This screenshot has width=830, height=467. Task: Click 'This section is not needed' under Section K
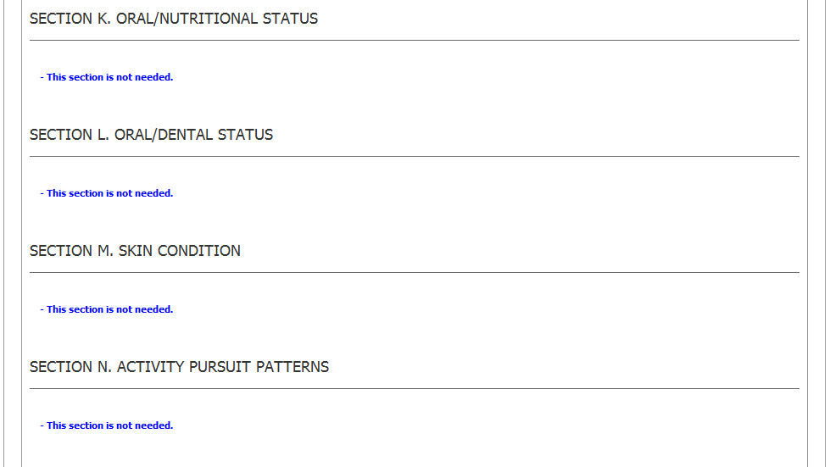pos(107,77)
